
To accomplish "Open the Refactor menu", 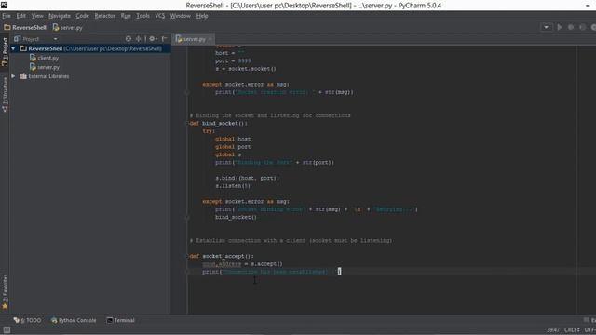I will click(104, 16).
